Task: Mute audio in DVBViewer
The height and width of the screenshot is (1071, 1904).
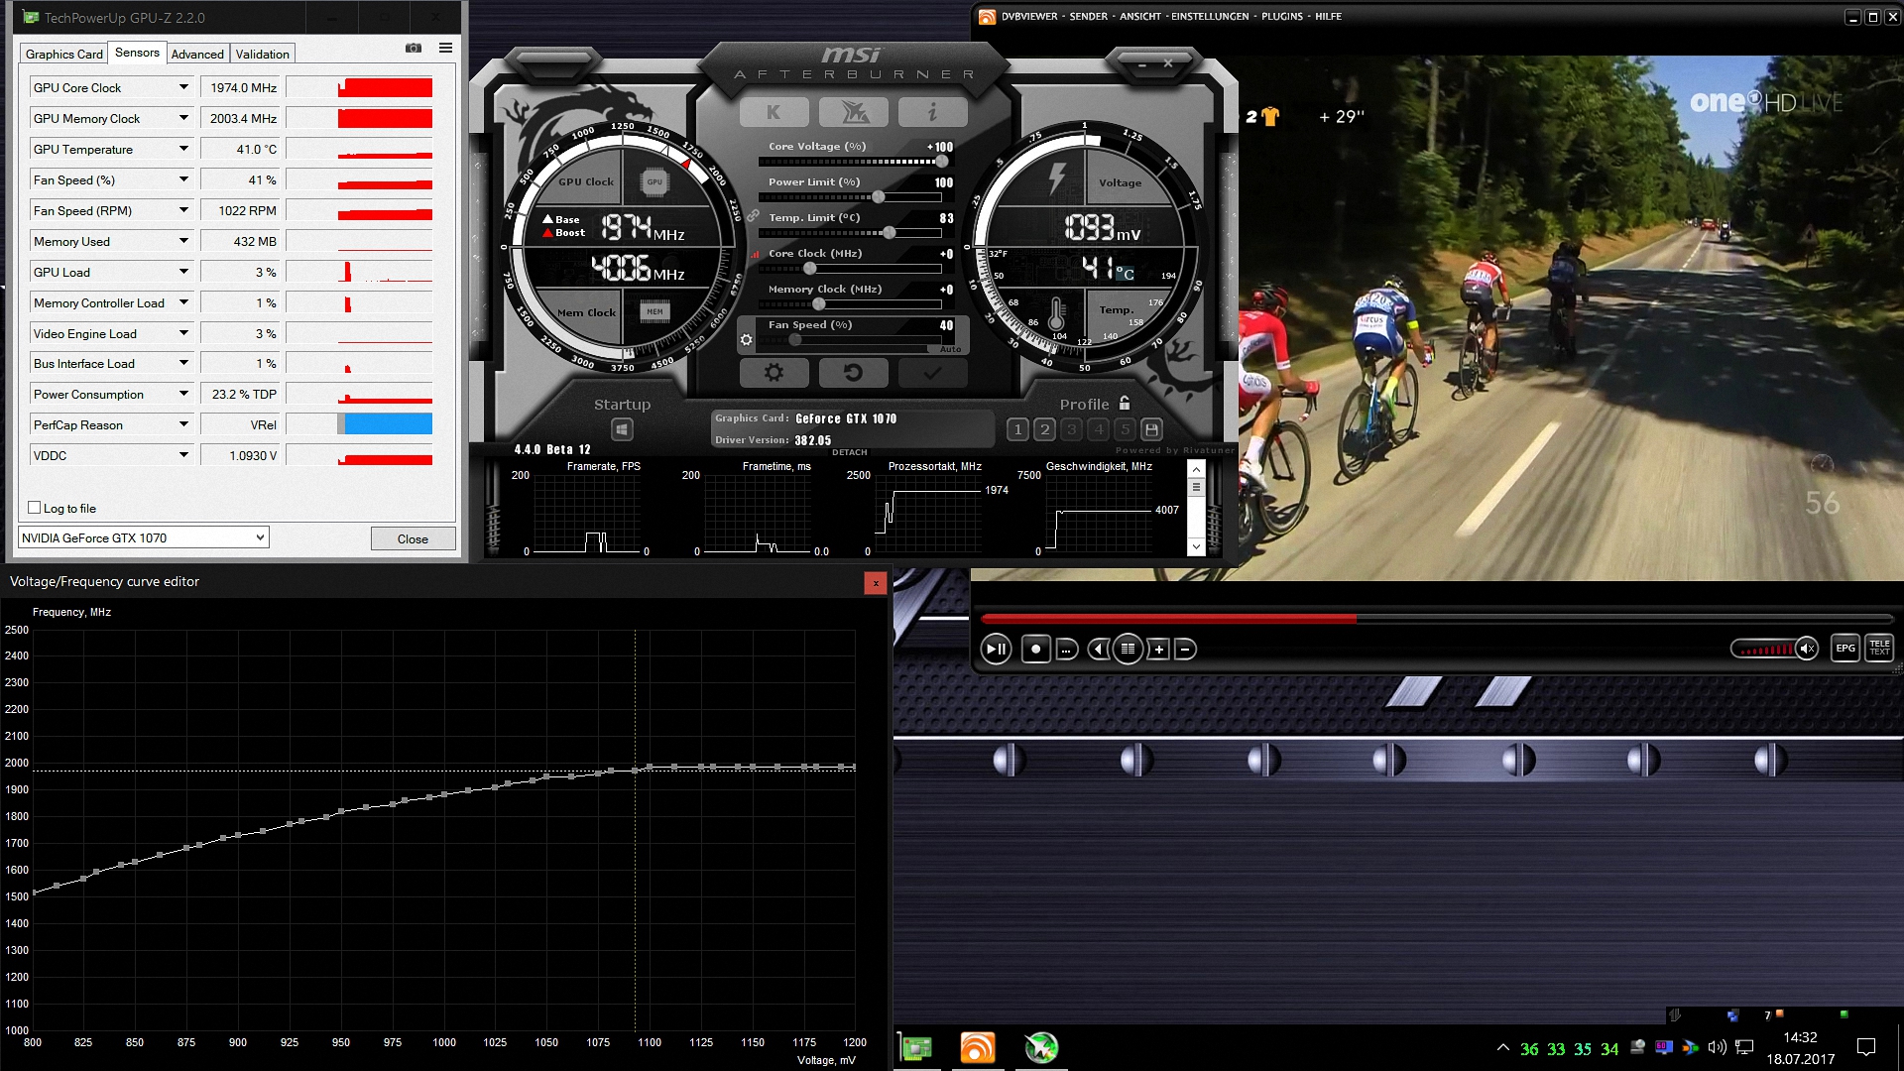Action: [x=1808, y=649]
